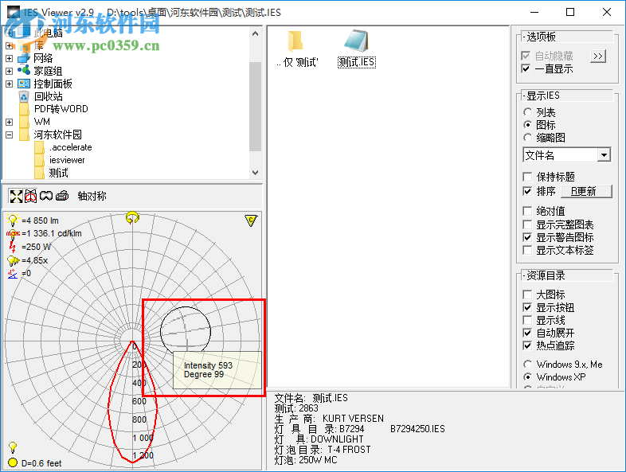Select the 测试 folder in tree
This screenshot has height=472, width=626.
coord(58,173)
